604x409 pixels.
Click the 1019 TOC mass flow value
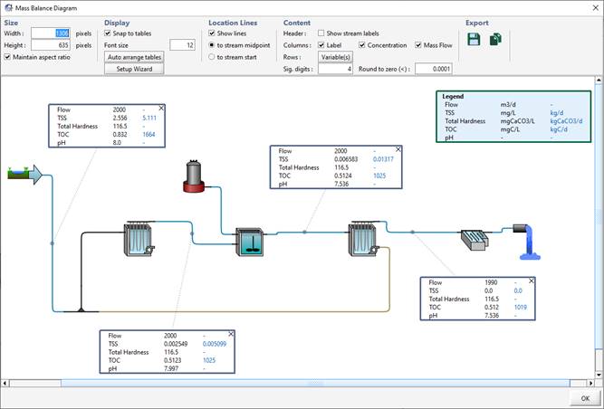pos(521,307)
